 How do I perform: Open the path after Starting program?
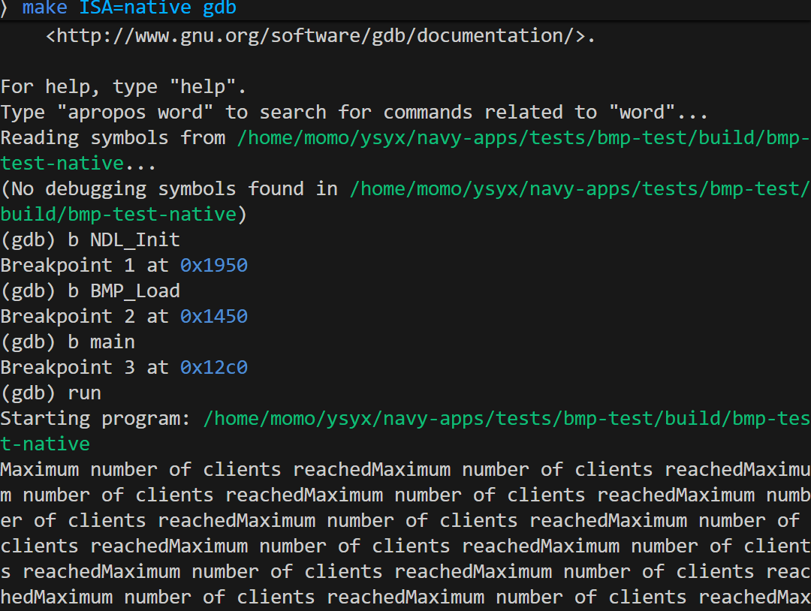tap(506, 418)
